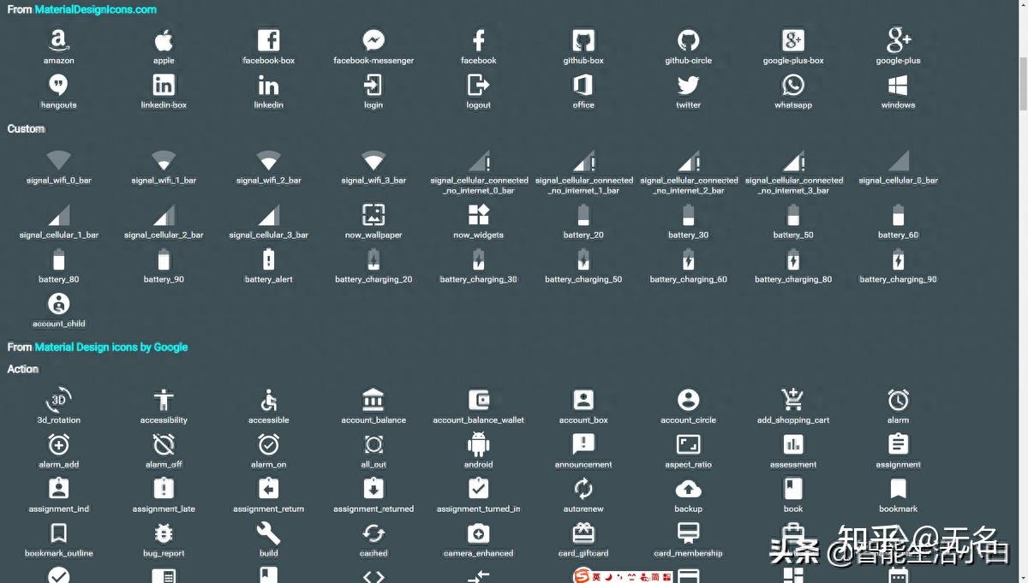Click the android robot icon
1028x583 pixels.
click(x=479, y=444)
